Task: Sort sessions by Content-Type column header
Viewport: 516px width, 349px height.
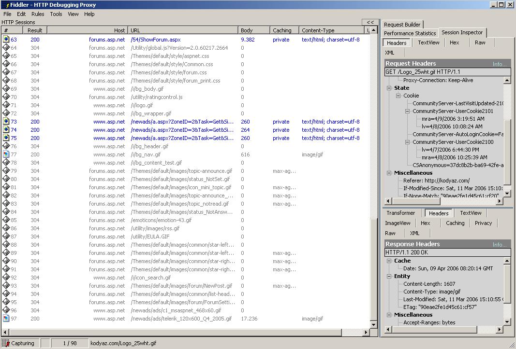Action: [x=332, y=30]
